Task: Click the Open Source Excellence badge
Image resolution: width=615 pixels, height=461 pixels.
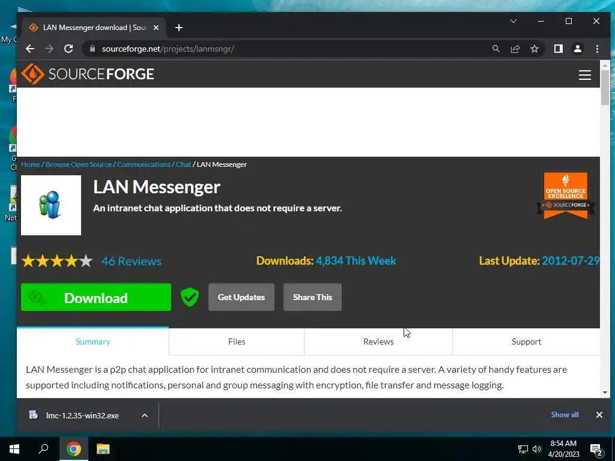Action: click(x=565, y=195)
